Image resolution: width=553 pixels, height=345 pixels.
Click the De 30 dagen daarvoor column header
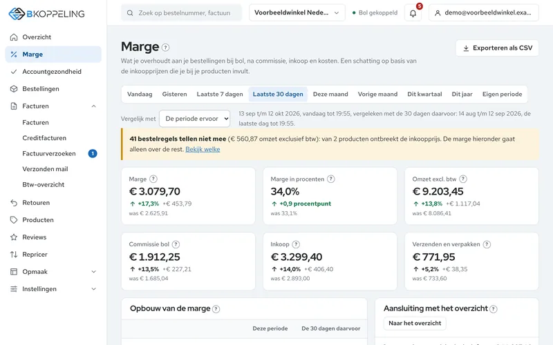(x=331, y=328)
